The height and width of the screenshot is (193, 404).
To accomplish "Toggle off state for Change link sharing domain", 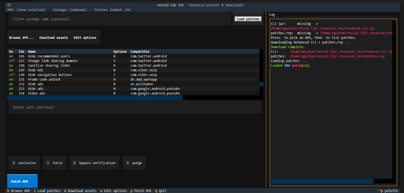I will (12, 61).
